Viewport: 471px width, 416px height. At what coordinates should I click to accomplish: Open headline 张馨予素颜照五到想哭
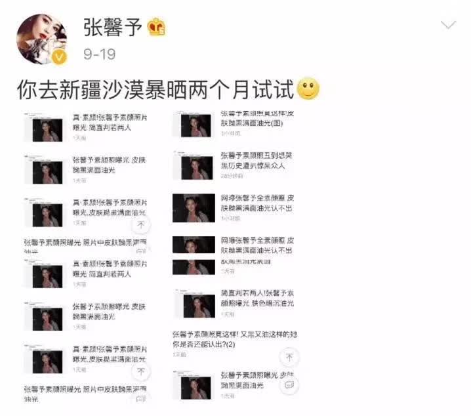coord(256,160)
